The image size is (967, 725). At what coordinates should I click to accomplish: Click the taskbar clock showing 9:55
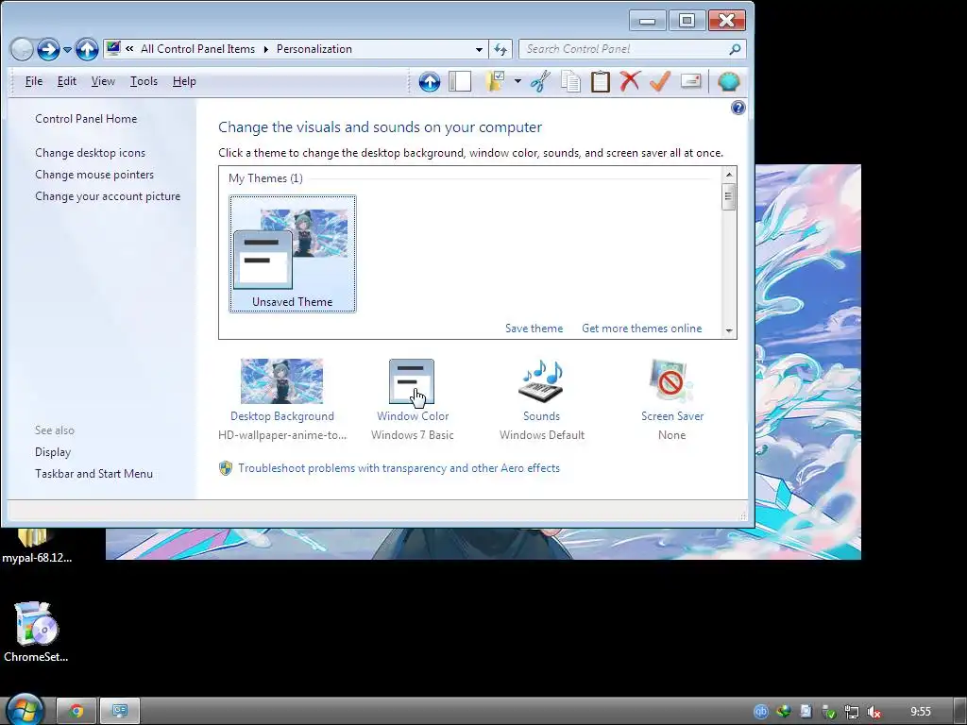tap(920, 712)
